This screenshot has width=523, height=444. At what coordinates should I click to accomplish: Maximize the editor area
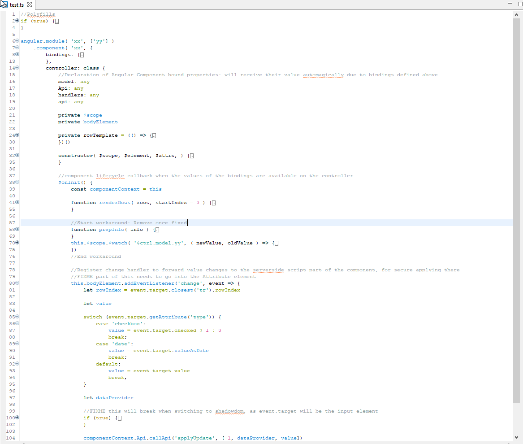[520, 4]
